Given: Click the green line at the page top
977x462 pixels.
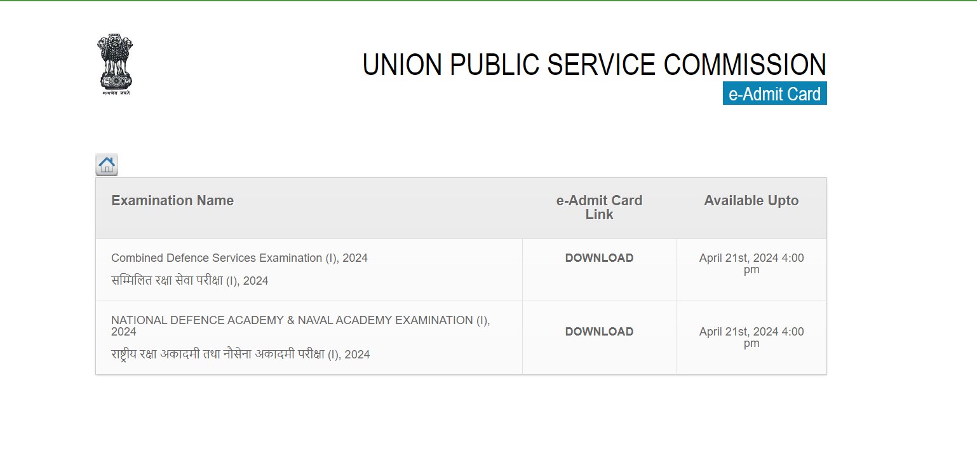Looking at the screenshot, I should [488, 1].
